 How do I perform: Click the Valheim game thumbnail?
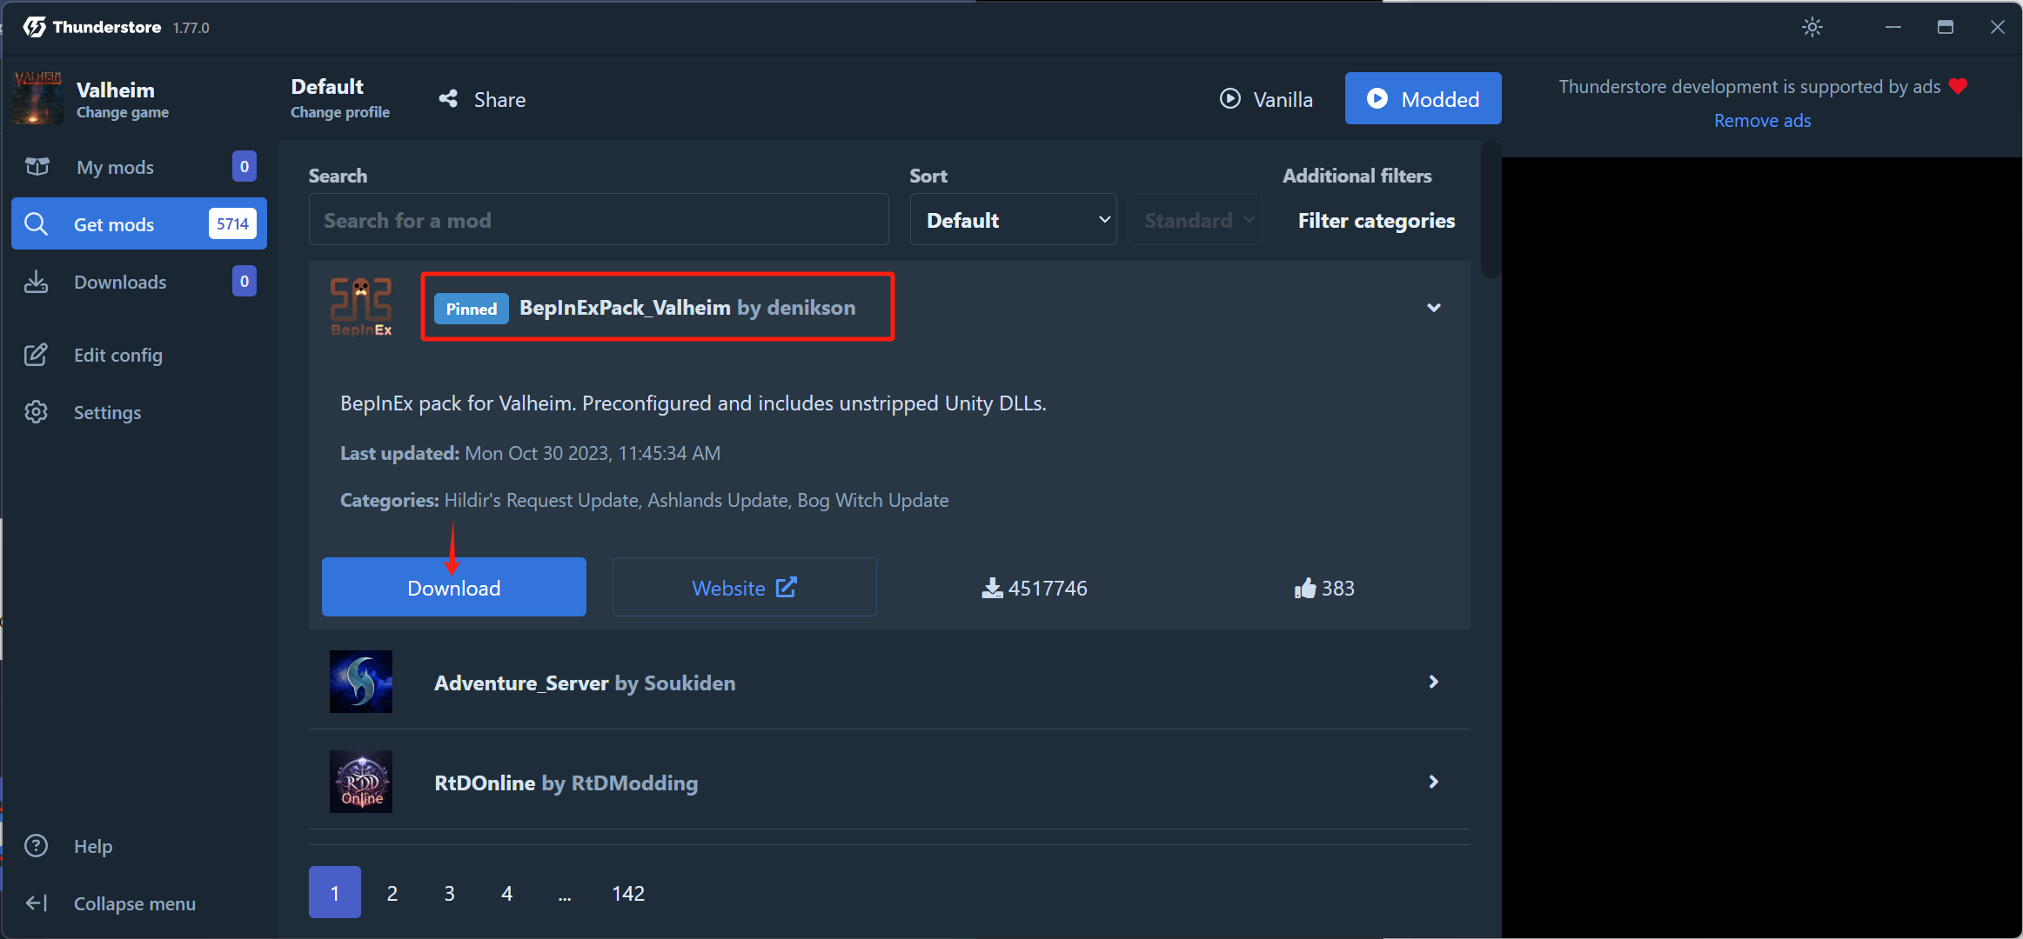[x=37, y=98]
